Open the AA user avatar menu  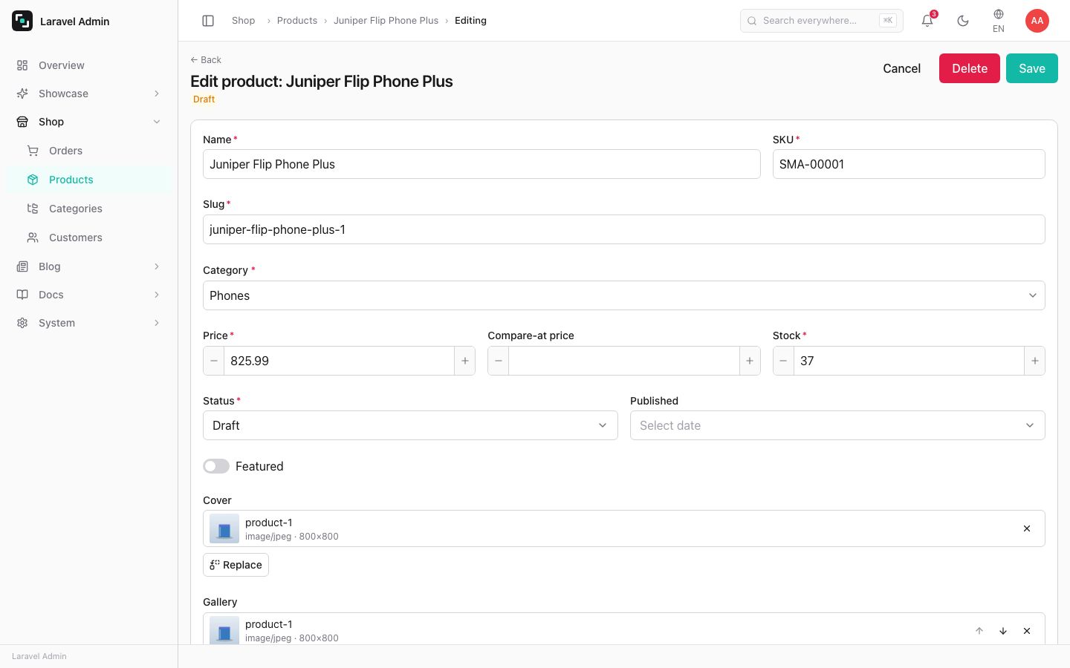coord(1037,21)
